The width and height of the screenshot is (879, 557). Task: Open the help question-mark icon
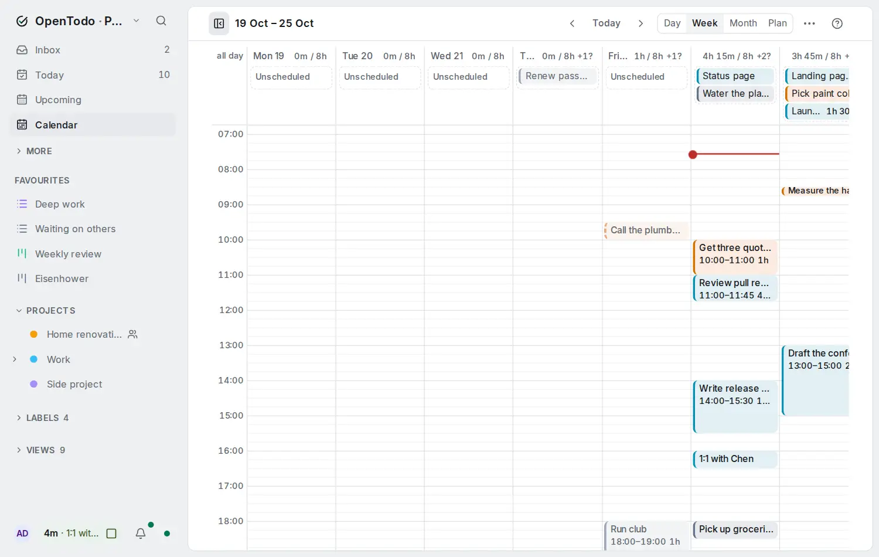tap(837, 23)
